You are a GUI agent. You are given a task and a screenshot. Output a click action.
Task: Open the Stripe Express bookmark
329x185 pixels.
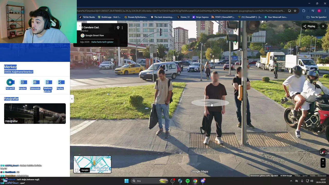[200, 17]
